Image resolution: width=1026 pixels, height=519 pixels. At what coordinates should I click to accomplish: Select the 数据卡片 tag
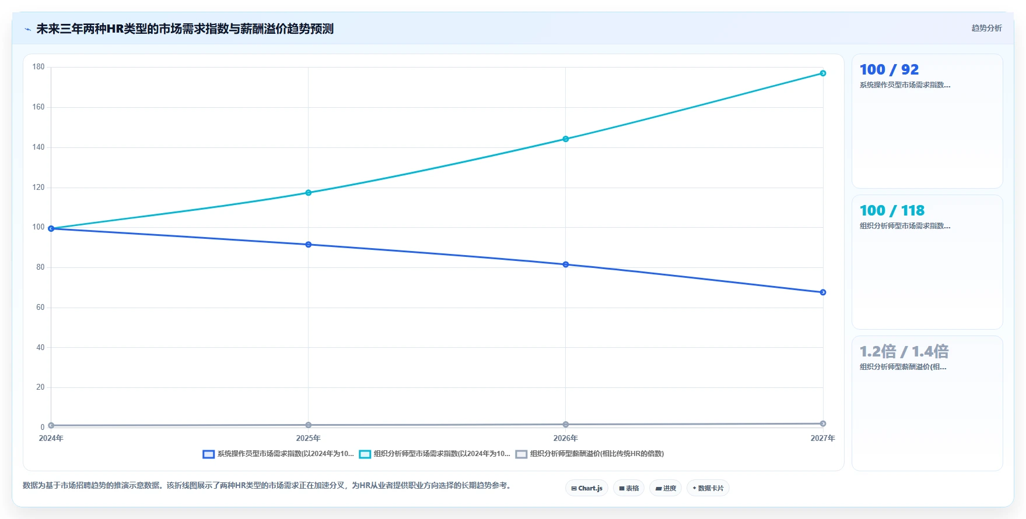pos(708,488)
